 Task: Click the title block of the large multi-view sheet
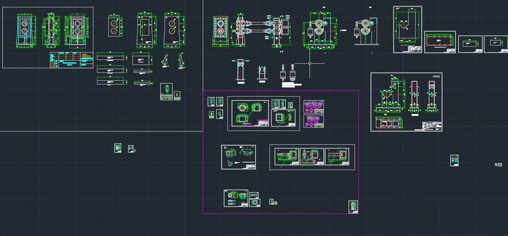click(432, 126)
